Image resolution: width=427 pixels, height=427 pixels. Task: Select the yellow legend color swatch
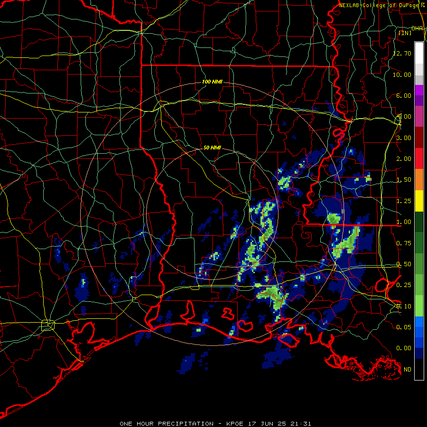point(419,201)
